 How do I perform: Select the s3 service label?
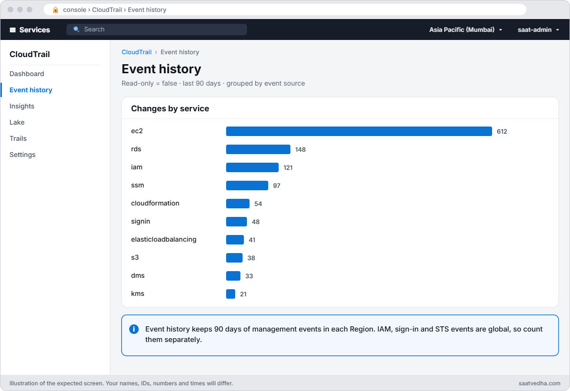point(135,257)
